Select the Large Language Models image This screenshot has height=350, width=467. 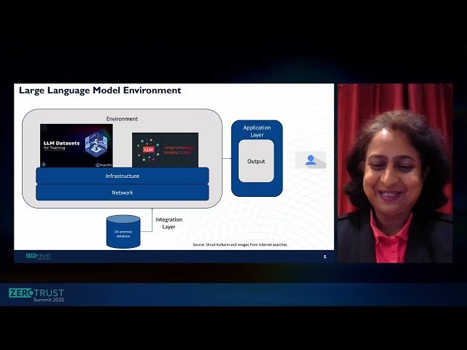click(x=165, y=149)
